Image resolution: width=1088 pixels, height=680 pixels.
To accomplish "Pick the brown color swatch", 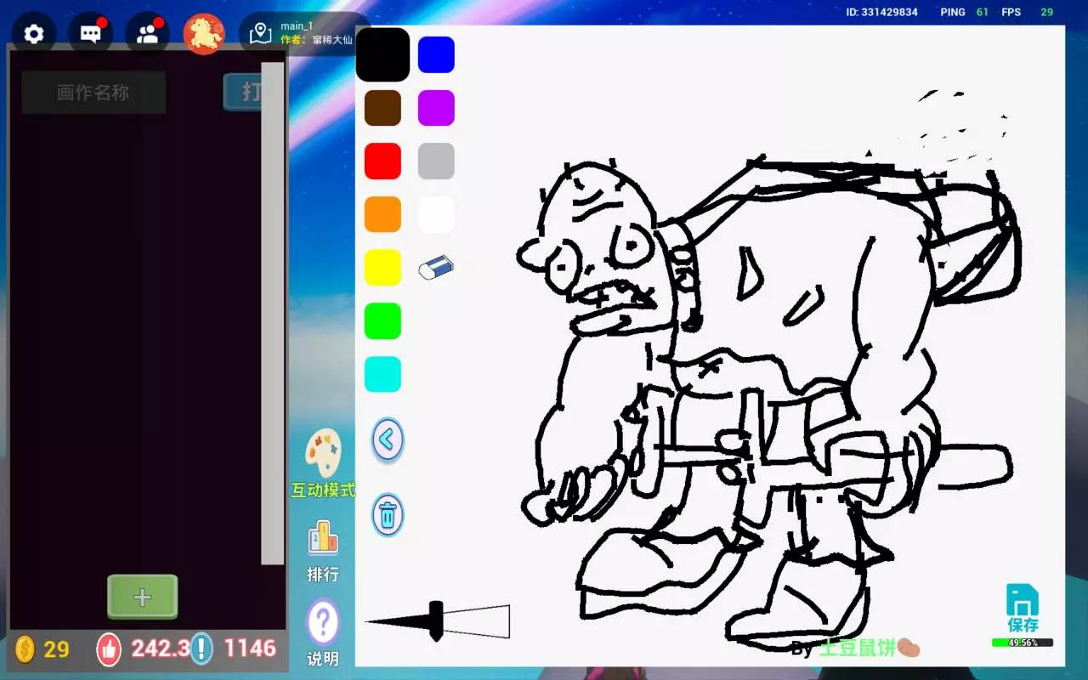I will (x=382, y=108).
